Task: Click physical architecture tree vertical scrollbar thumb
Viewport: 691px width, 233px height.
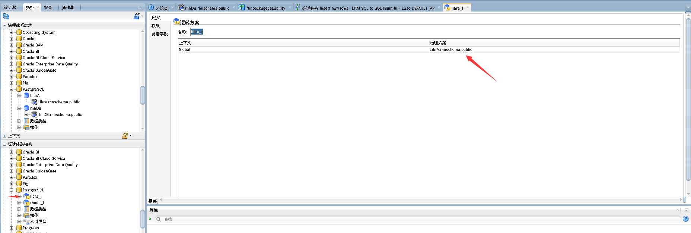Action: click(143, 95)
